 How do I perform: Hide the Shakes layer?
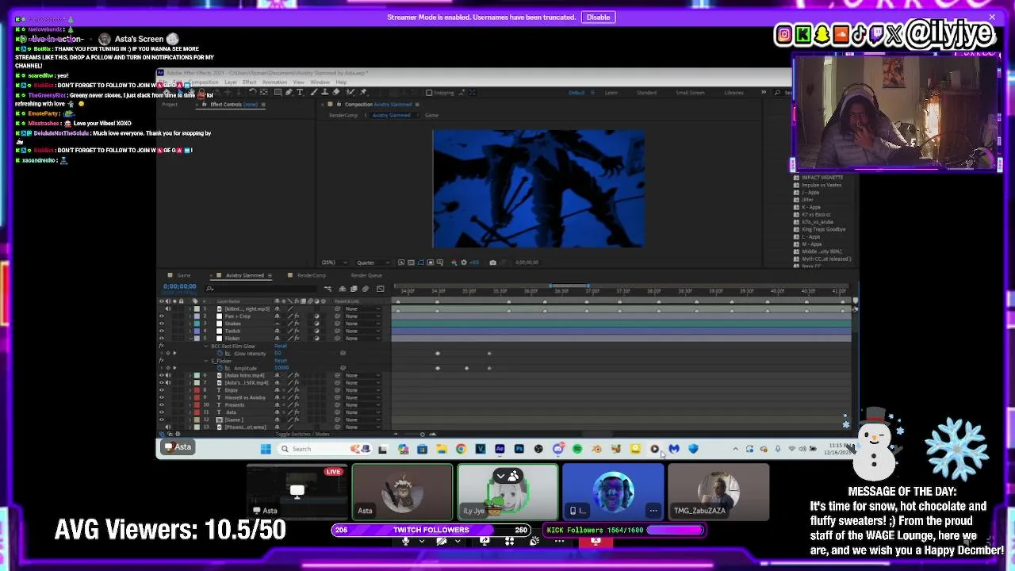pos(161,324)
